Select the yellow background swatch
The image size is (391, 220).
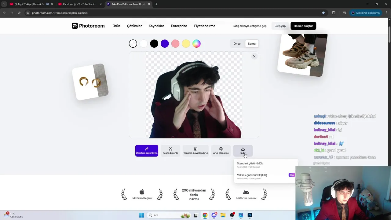coord(186,44)
